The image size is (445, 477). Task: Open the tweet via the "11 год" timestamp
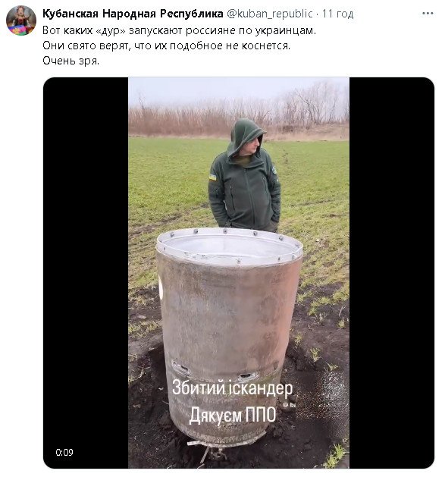coord(337,14)
